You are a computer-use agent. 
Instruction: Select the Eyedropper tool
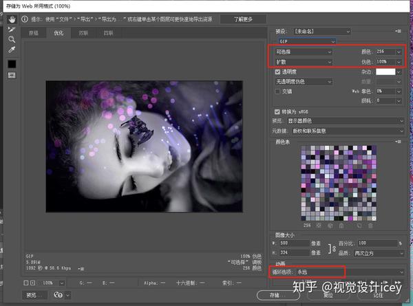pos(12,50)
